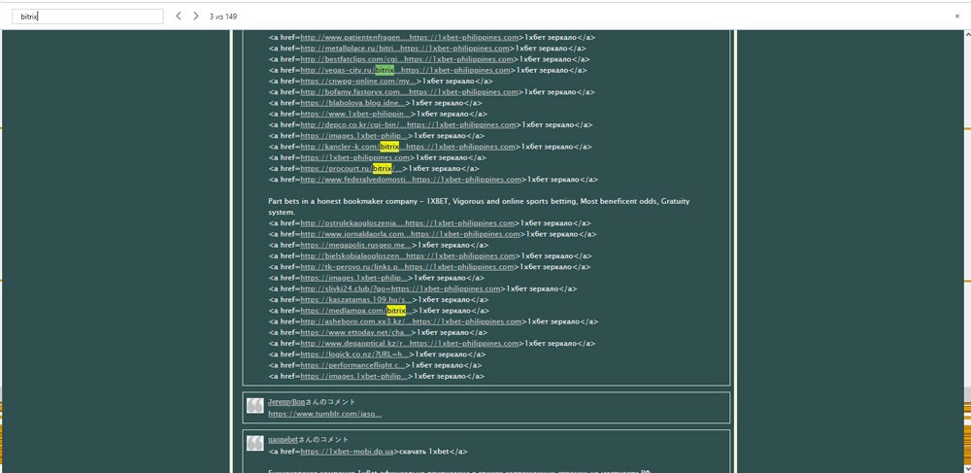Open the bestfatclips.com/cgi link
This screenshot has width=971, height=473.
tap(407, 59)
